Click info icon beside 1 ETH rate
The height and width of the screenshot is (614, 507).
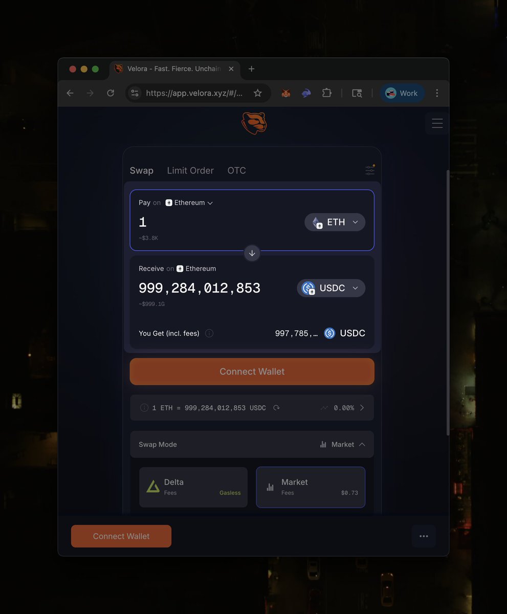point(144,408)
